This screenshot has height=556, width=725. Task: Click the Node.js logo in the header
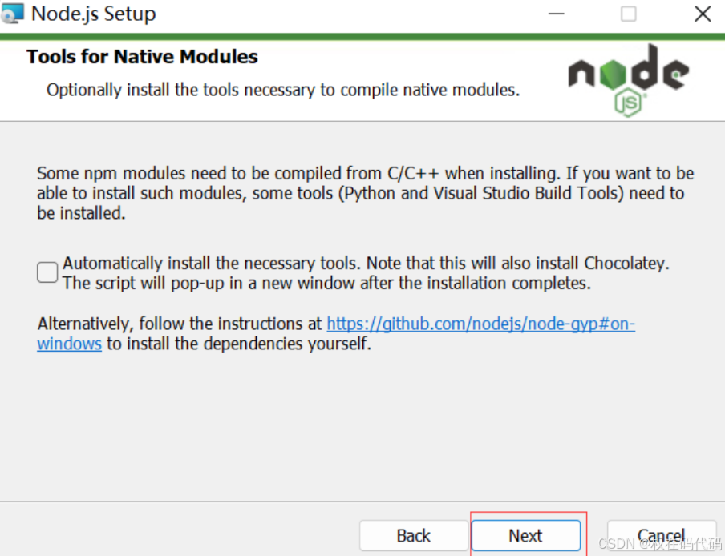[629, 80]
